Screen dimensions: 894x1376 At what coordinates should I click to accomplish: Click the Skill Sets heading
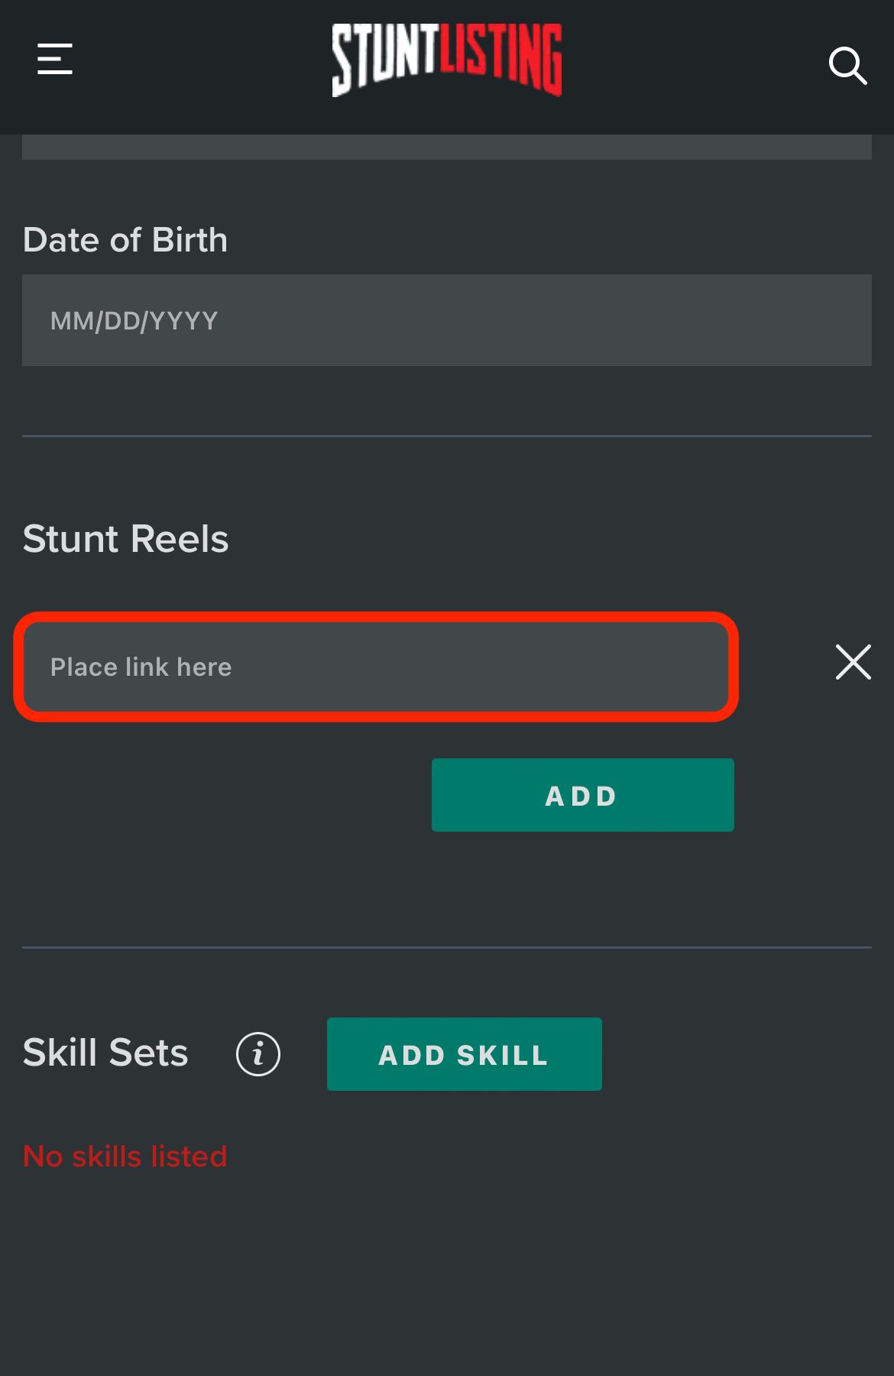[x=105, y=1052]
